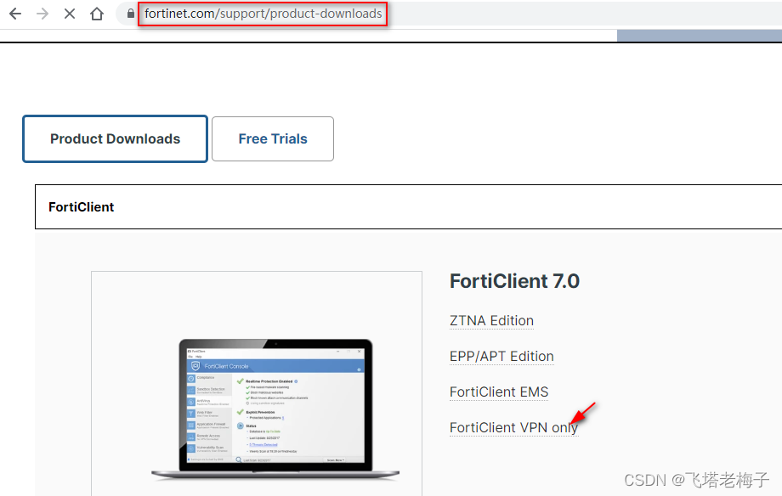
Task: Open the ZTNA Edition link
Action: click(492, 320)
